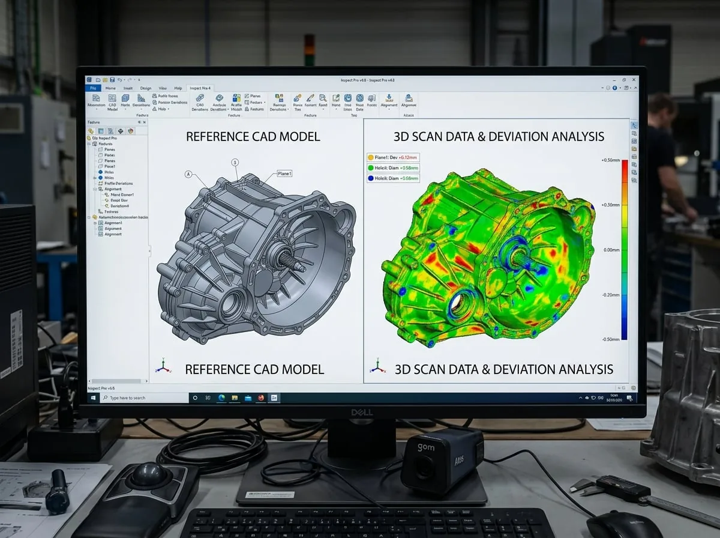This screenshot has width=720, height=538.
Task: Open the Analyze Deviations ribbon tool
Action: (x=220, y=101)
